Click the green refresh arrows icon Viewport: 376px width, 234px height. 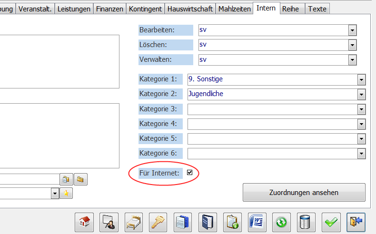tap(282, 222)
